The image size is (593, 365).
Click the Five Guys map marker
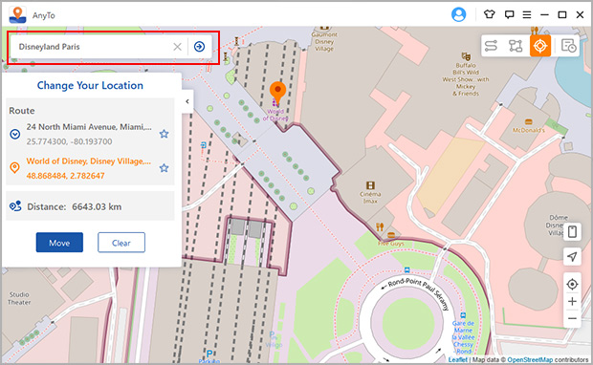click(x=391, y=235)
